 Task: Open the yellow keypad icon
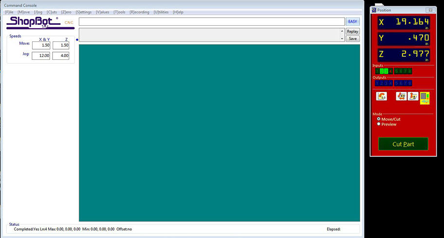pyautogui.click(x=425, y=98)
